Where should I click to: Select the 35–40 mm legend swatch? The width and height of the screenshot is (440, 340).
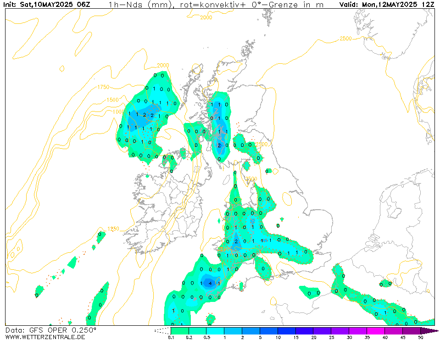click(376, 331)
